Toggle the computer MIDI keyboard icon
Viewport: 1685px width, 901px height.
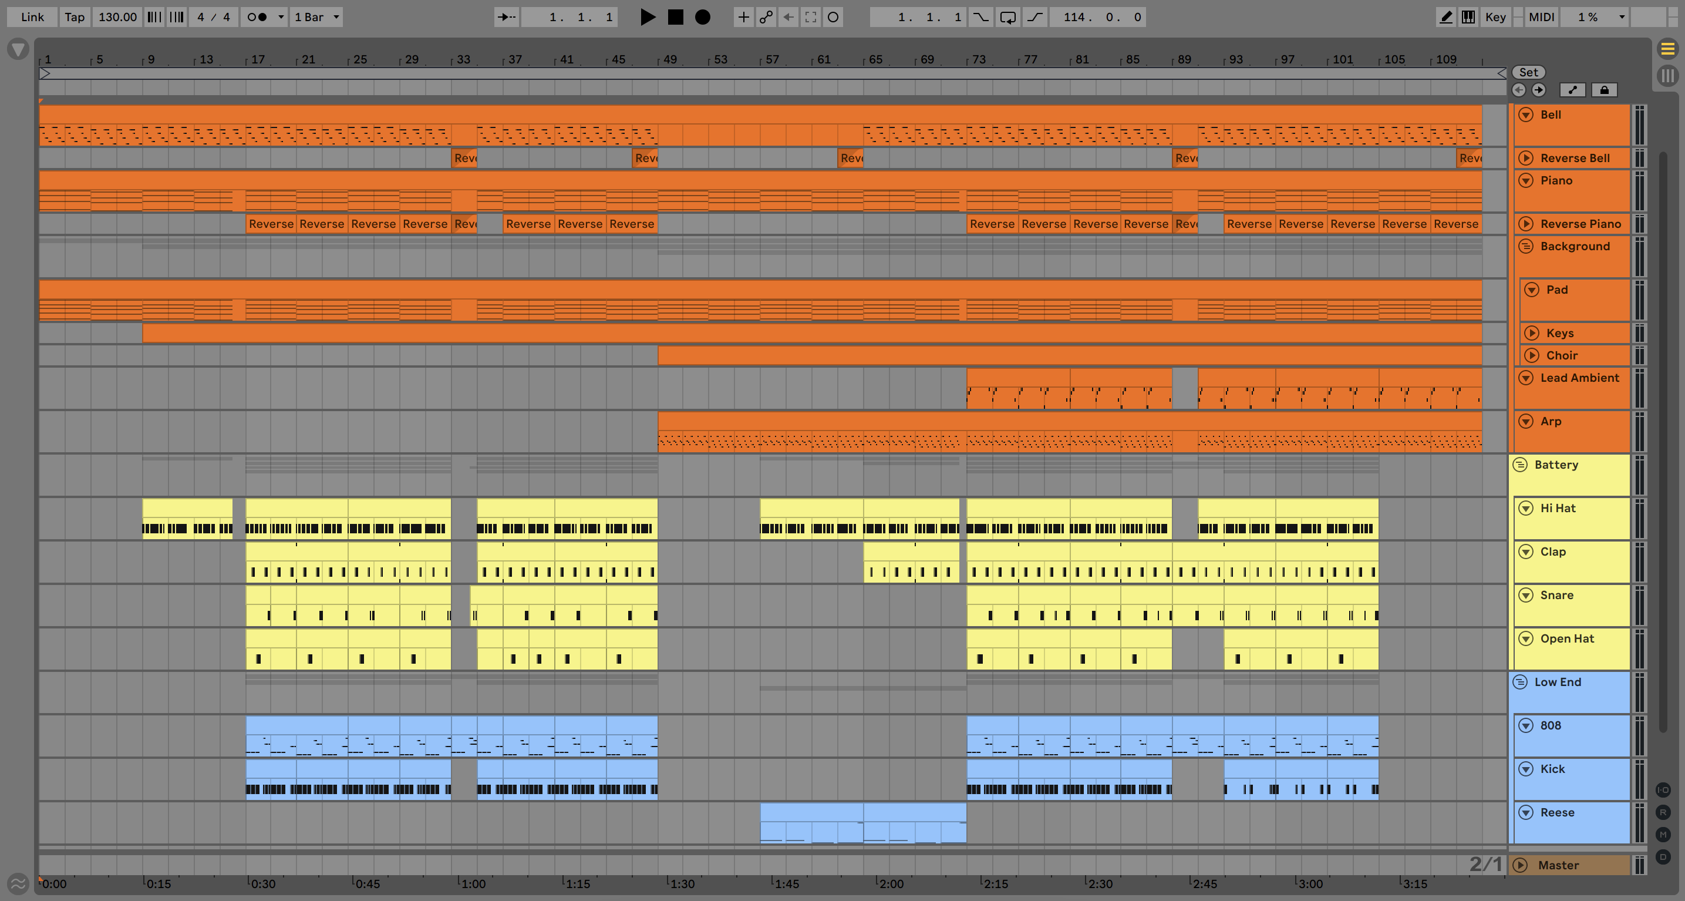pos(1468,17)
